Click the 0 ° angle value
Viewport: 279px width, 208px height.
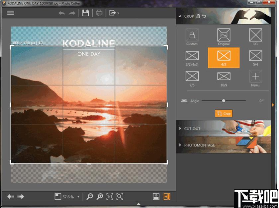(x=261, y=101)
